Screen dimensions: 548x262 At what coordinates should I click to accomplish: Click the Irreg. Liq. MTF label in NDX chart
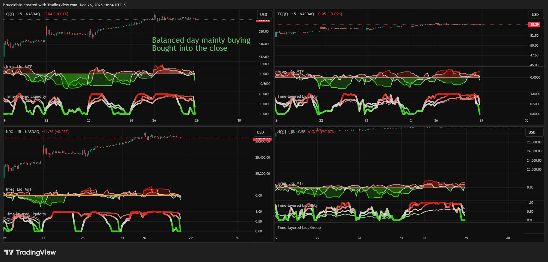[x=19, y=189]
